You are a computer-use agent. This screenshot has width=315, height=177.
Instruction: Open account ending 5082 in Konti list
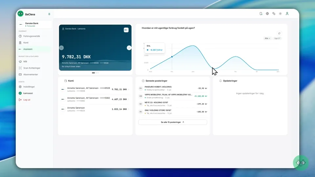coord(95,99)
